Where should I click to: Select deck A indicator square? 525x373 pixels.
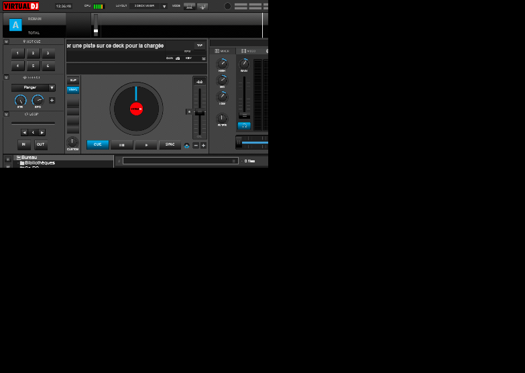coord(15,25)
